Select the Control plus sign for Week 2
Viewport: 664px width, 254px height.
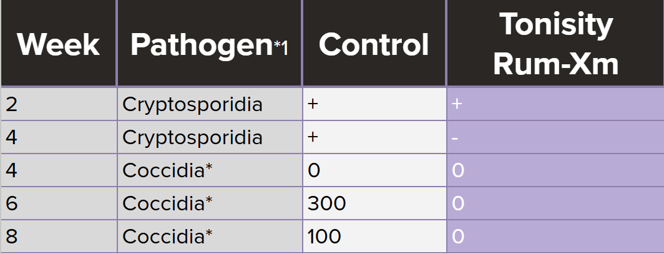pyautogui.click(x=313, y=104)
